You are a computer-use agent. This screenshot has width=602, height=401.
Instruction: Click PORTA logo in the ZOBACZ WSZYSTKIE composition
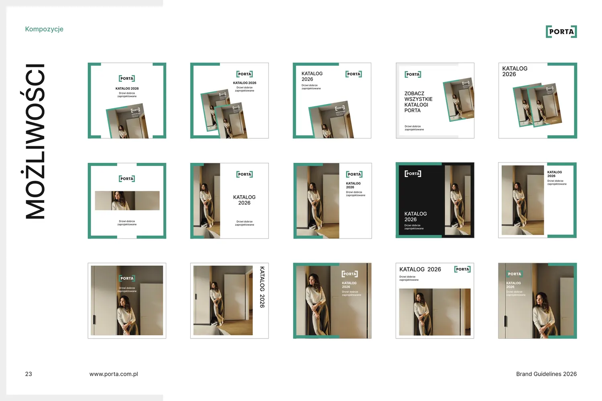click(413, 75)
